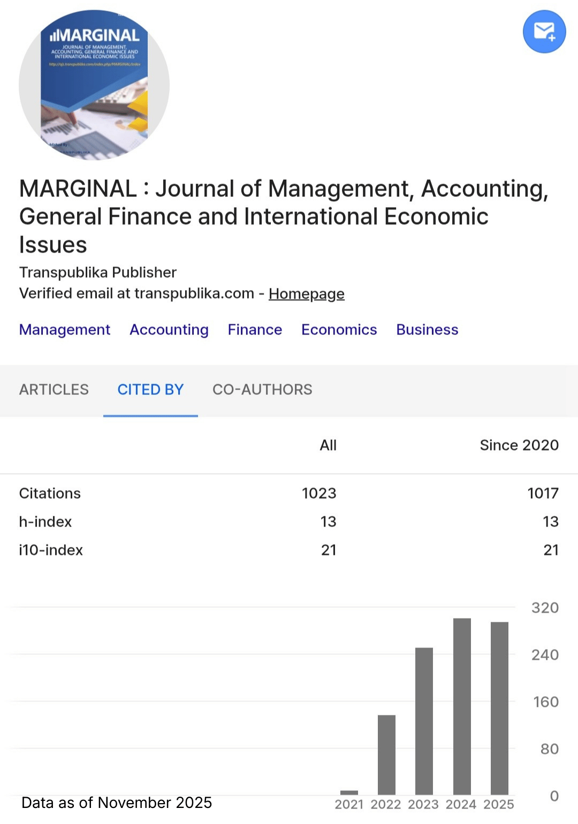Switch to the Articles tab

click(x=54, y=390)
